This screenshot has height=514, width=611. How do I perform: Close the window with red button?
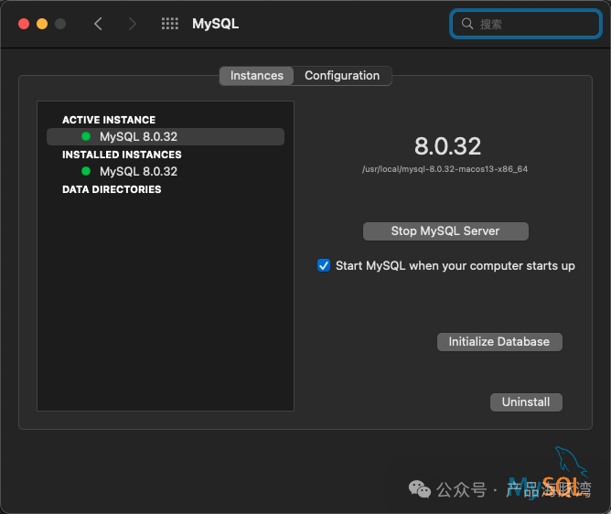(x=24, y=24)
